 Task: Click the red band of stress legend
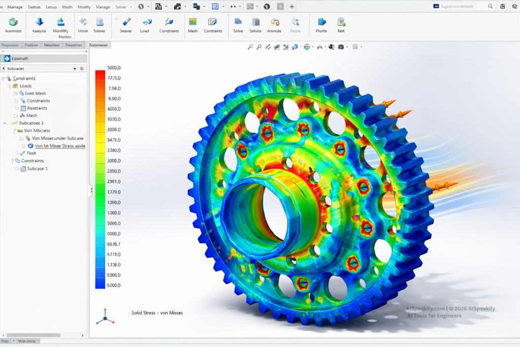pyautogui.click(x=100, y=75)
